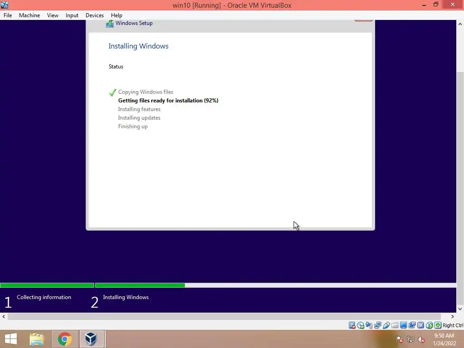Click the CPU virtualization status icon
Image resolution: width=464 pixels, height=348 pixels.
pos(420,325)
